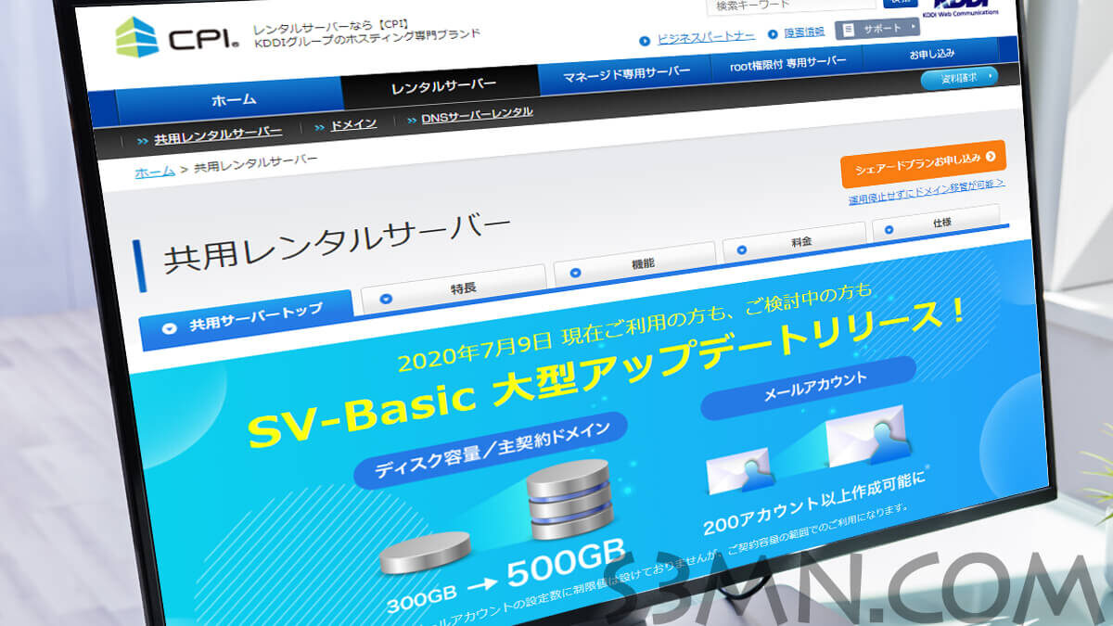Switch to the 料金 tab
The width and height of the screenshot is (1113, 626).
[794, 242]
